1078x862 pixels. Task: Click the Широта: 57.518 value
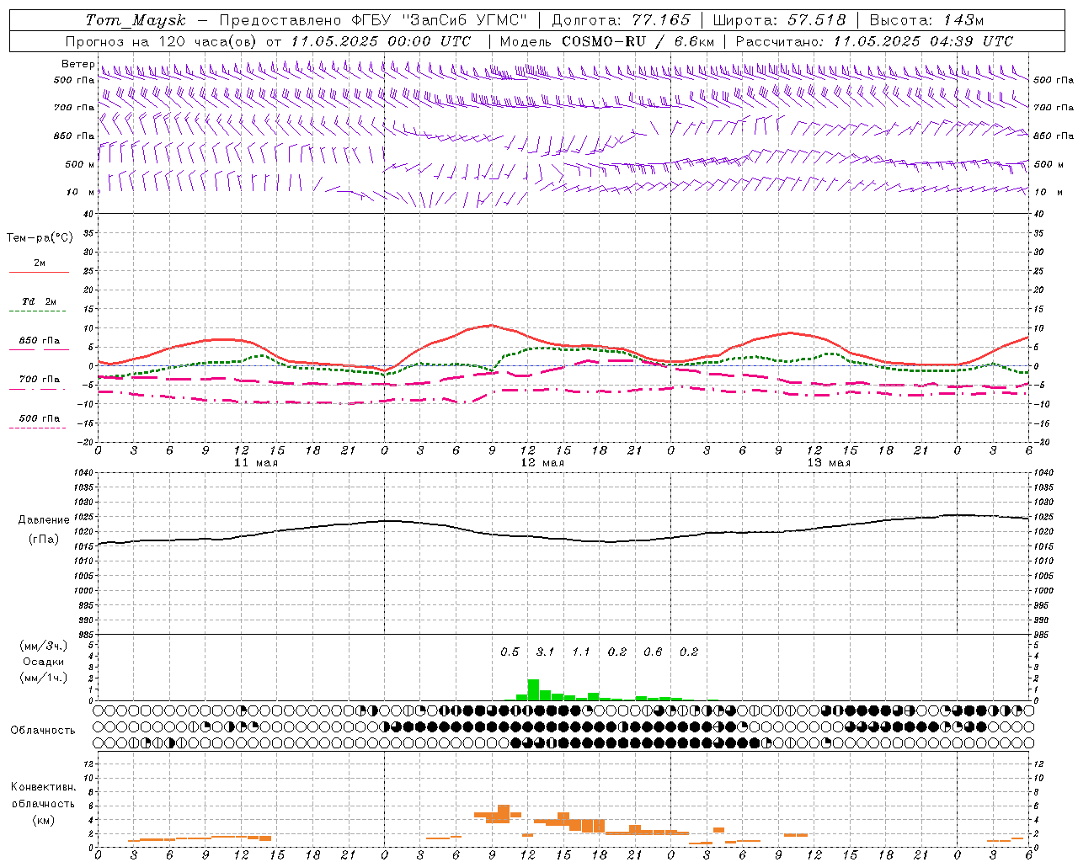tap(779, 20)
